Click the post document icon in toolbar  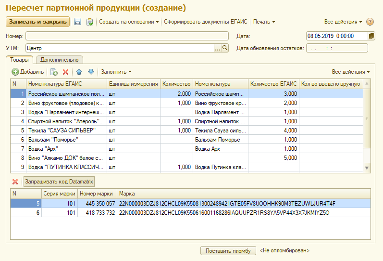click(89, 22)
